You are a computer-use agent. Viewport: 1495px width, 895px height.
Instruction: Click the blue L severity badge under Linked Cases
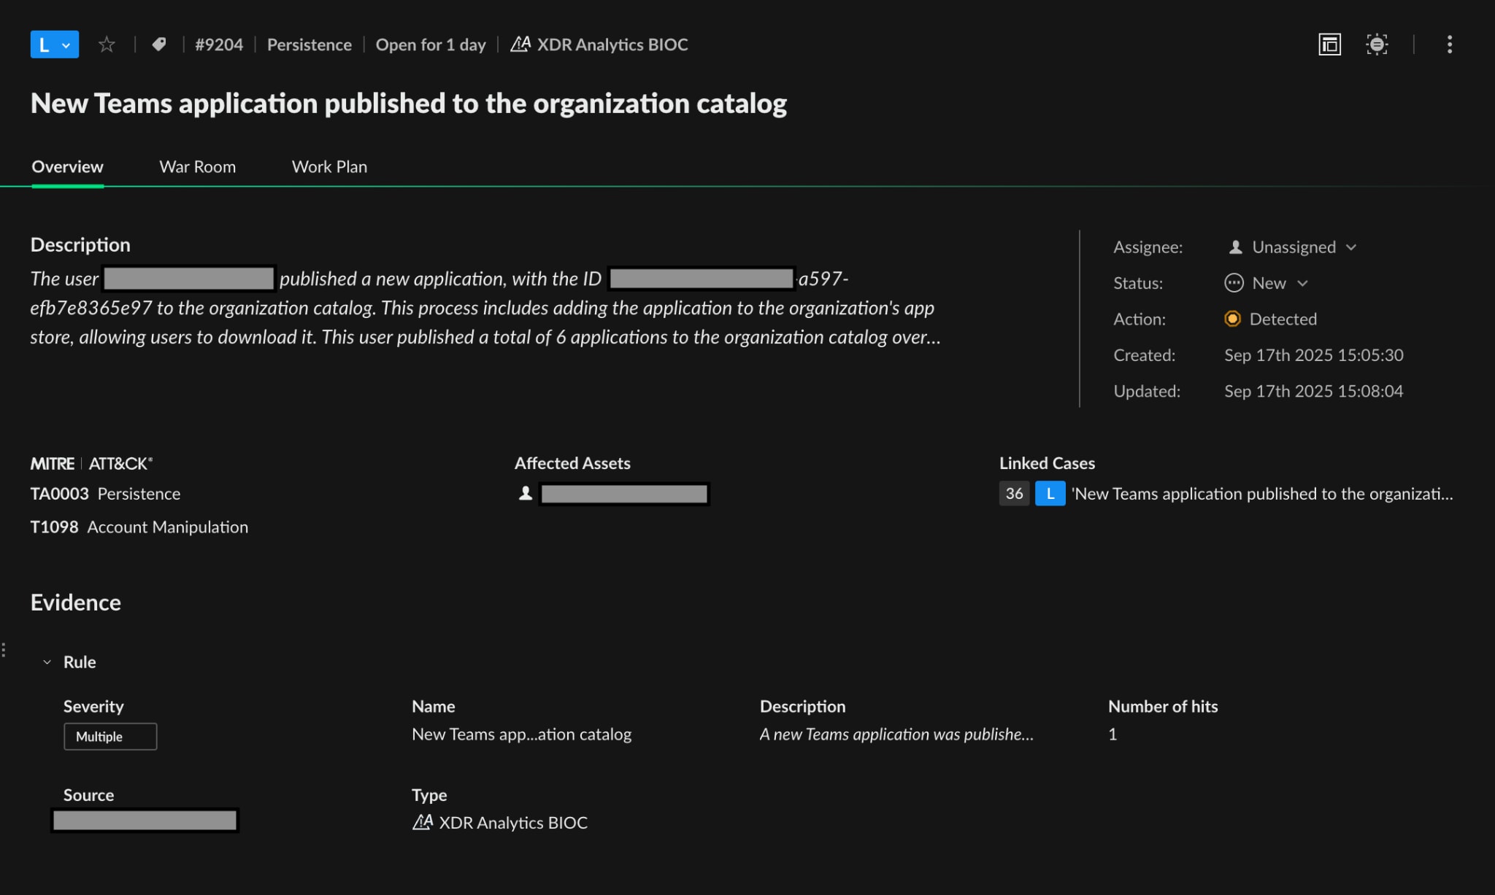(1050, 494)
